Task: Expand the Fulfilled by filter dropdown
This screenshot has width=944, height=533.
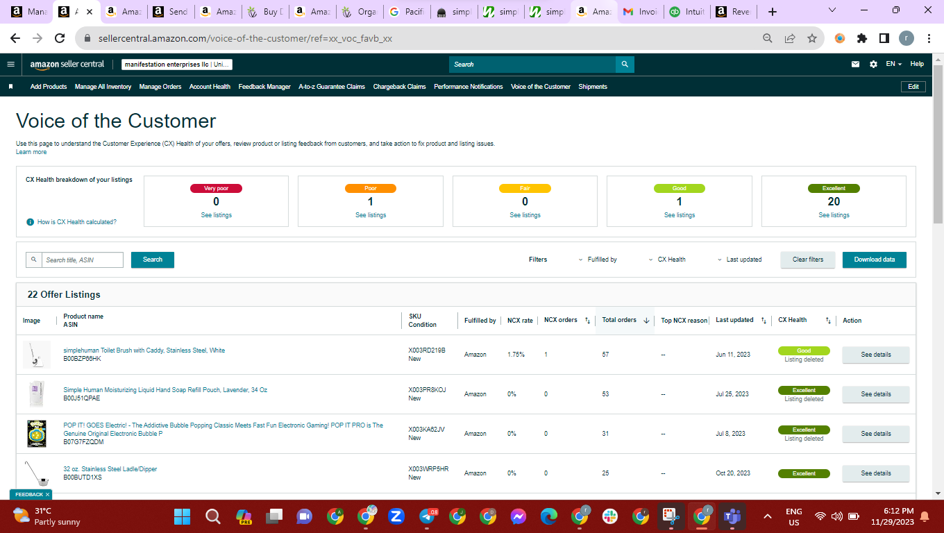Action: tap(598, 260)
